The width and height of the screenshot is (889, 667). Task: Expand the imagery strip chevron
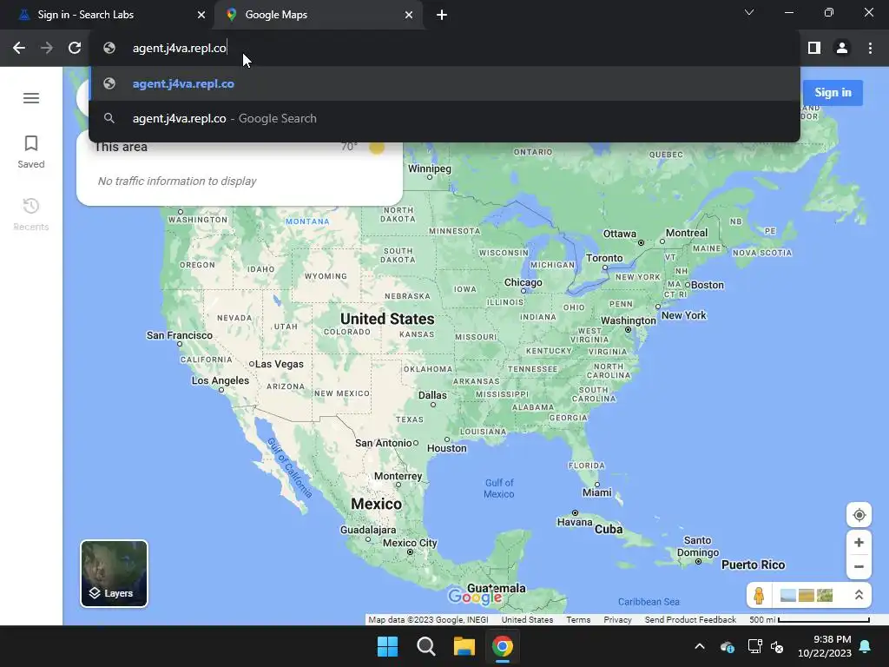859,595
